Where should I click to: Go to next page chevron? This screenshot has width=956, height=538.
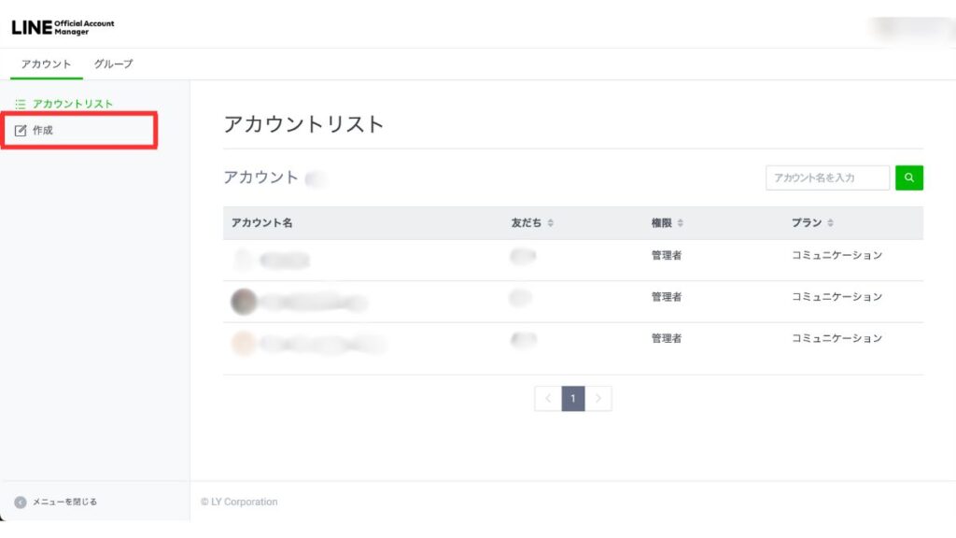(598, 399)
